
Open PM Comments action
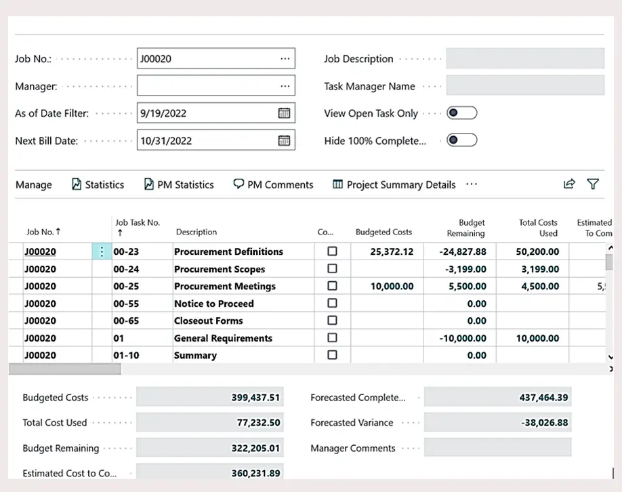pyautogui.click(x=273, y=184)
